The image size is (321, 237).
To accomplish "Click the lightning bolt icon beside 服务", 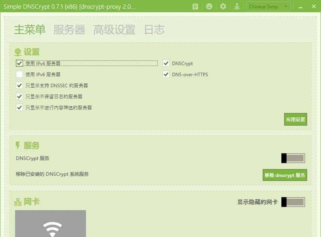I will coord(17,145).
